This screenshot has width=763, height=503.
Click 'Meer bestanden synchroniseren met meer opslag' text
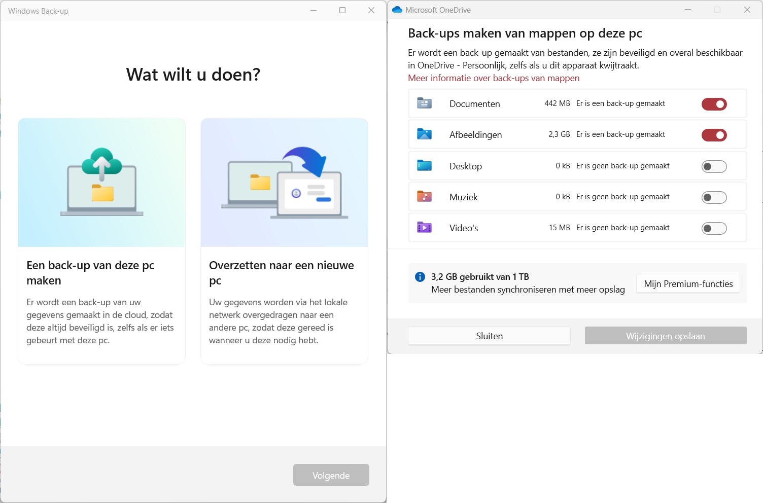click(528, 290)
